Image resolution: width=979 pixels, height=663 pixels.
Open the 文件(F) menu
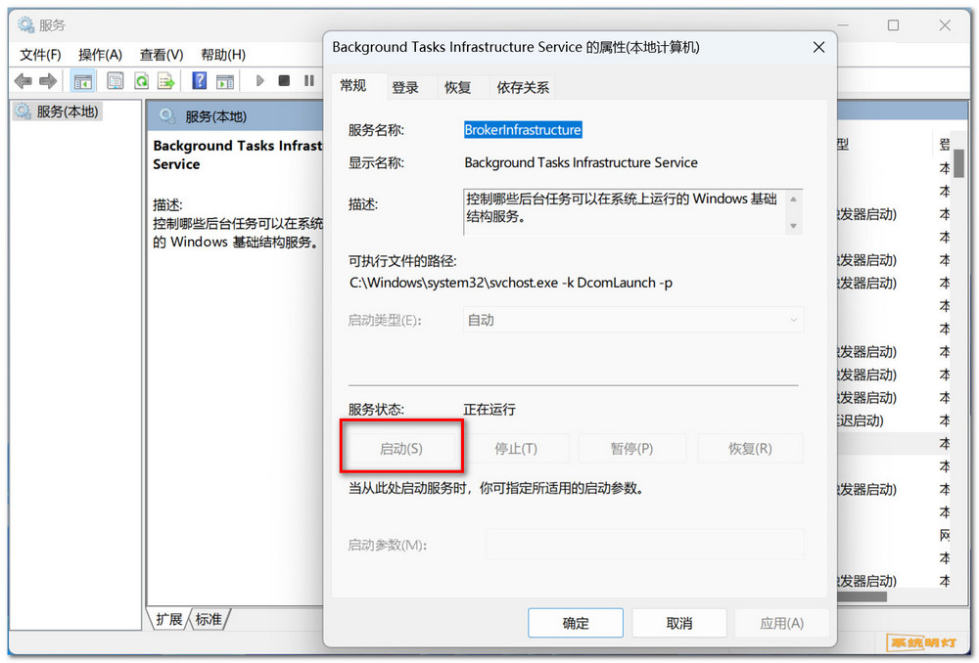[x=40, y=55]
